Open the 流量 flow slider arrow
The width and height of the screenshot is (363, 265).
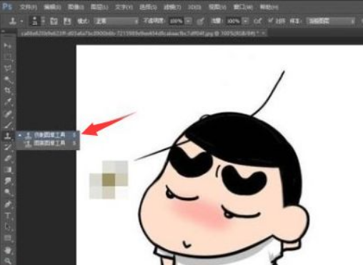click(245, 21)
